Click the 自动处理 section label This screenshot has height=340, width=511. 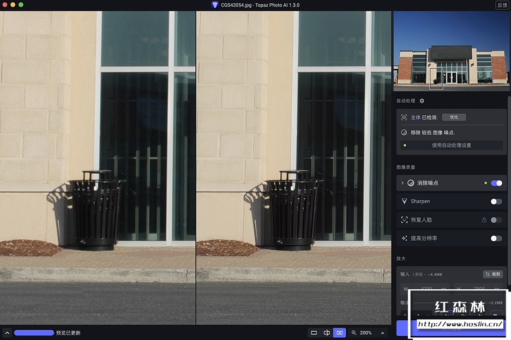point(406,101)
